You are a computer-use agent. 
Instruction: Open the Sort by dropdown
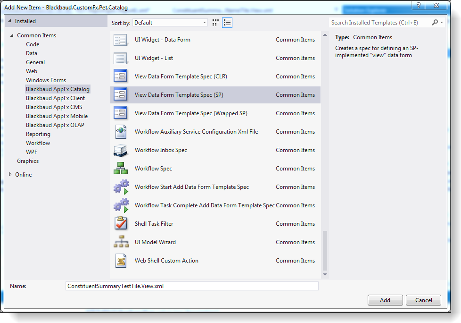coord(204,22)
